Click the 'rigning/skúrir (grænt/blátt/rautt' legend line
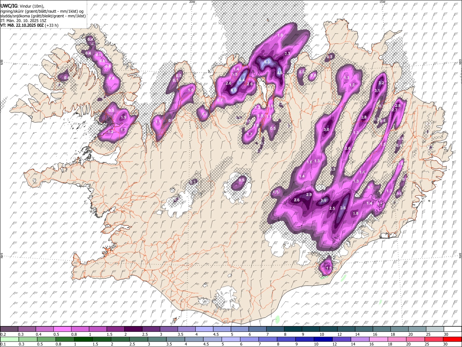Screen dimensions: 462x347 (x=43, y=11)
